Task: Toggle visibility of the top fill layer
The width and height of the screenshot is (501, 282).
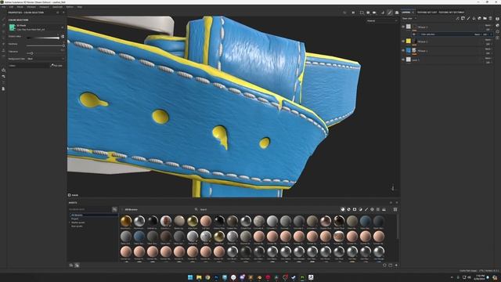Action: coord(403,27)
